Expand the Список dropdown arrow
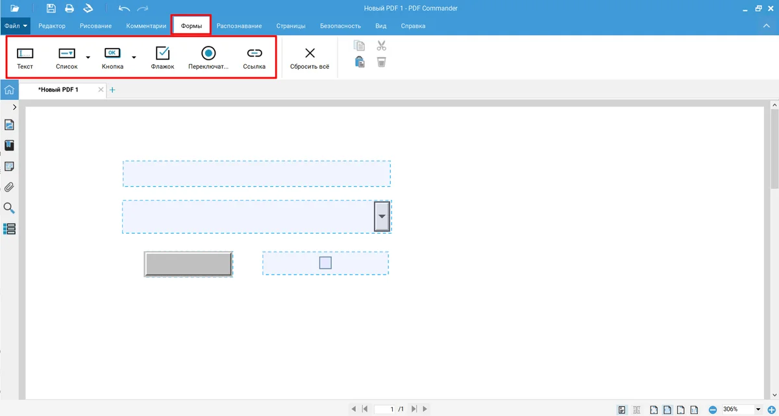This screenshot has width=779, height=416. pyautogui.click(x=88, y=58)
